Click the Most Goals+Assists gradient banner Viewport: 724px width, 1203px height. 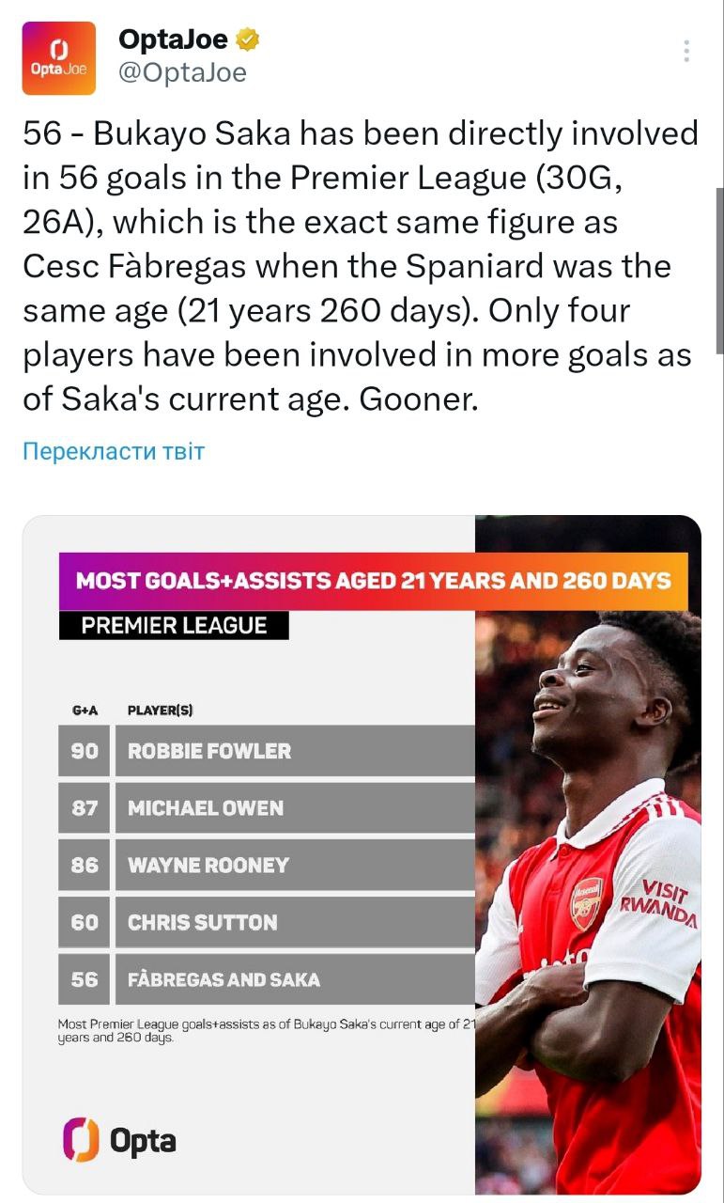click(373, 581)
